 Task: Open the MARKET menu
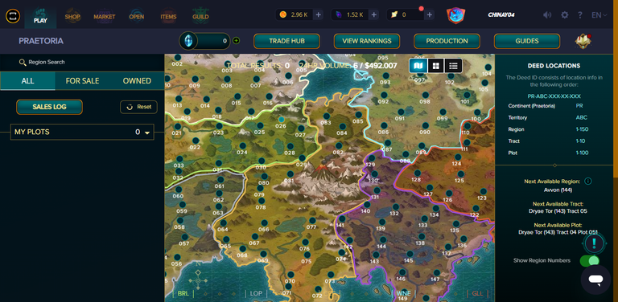[x=105, y=17]
